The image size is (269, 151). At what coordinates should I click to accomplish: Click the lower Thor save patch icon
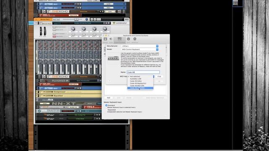pyautogui.click(x=99, y=119)
